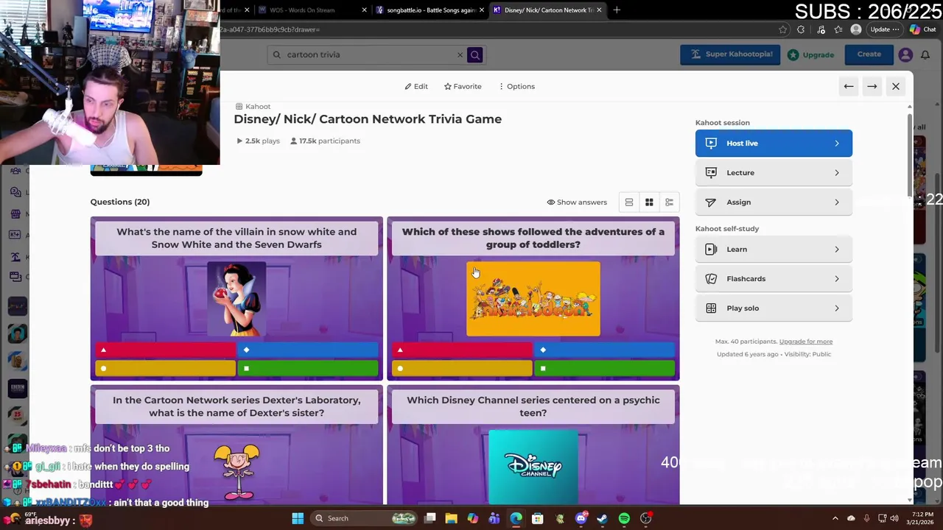943x530 pixels.
Task: Clear the cartoon trivia search text
Action: click(x=460, y=54)
